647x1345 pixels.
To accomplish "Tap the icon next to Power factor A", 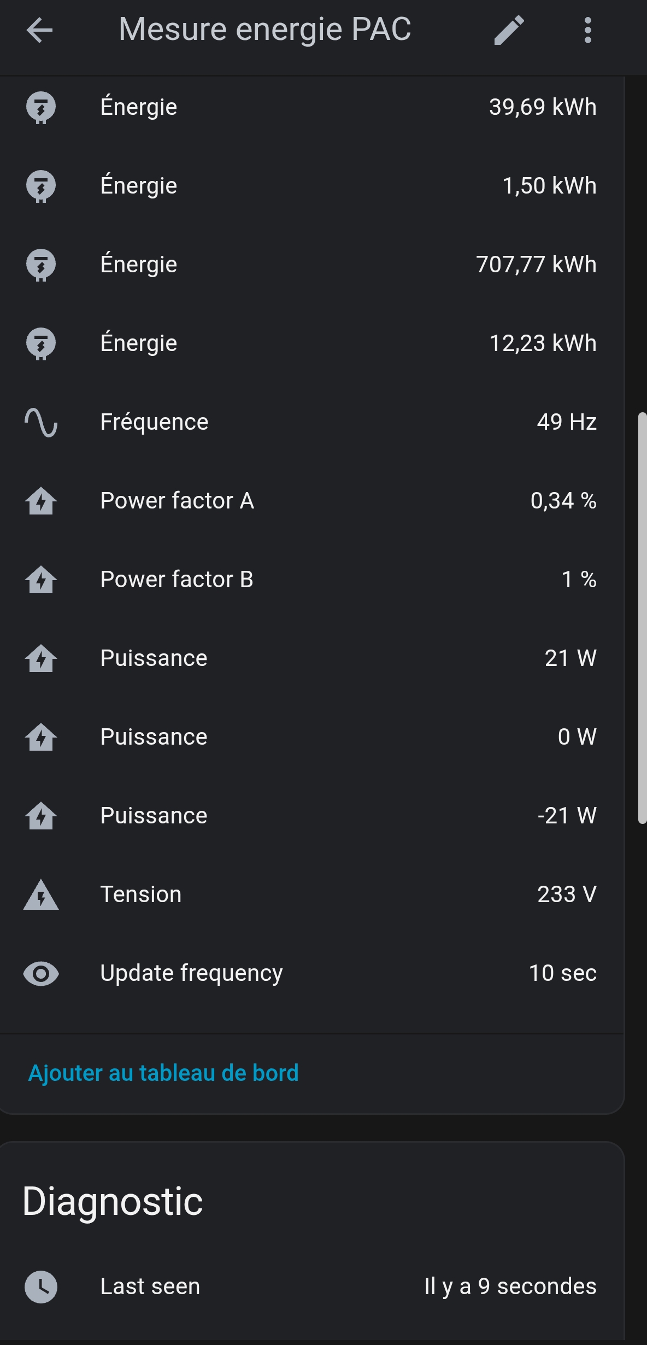I will 41,501.
